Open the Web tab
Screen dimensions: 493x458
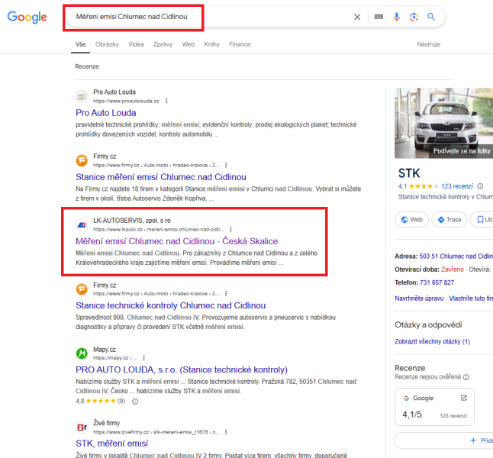click(x=188, y=44)
